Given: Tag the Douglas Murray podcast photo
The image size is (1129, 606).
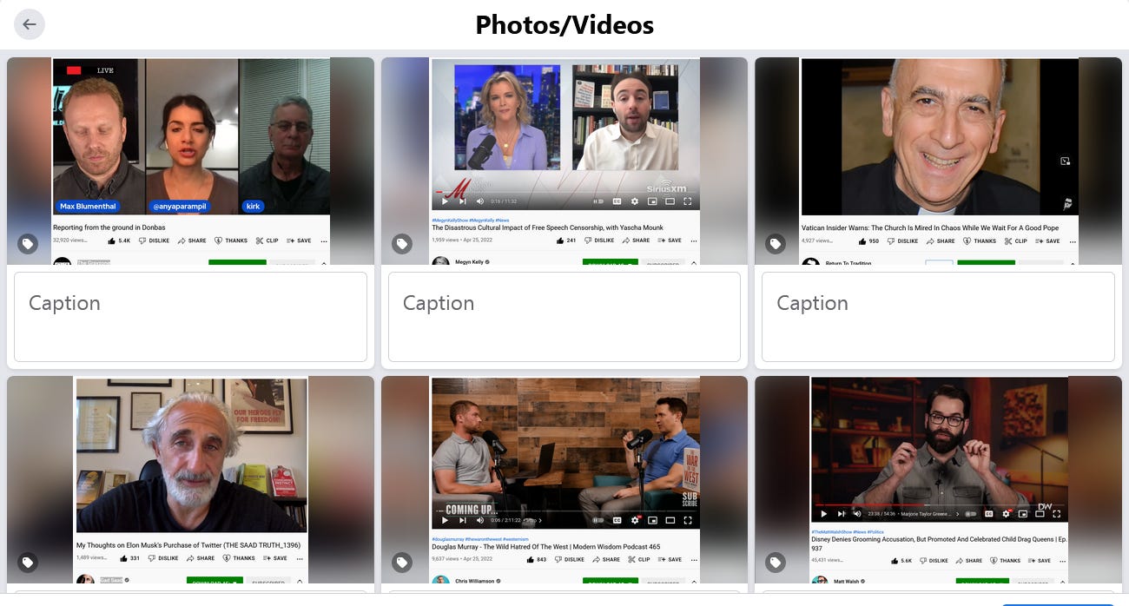Looking at the screenshot, I should tap(401, 563).
